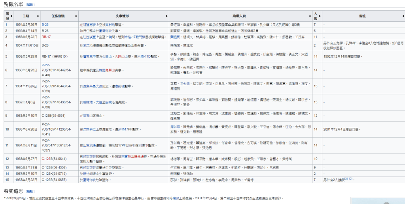
Task: Open the P-2V link in row 6
Action: (x=46, y=65)
